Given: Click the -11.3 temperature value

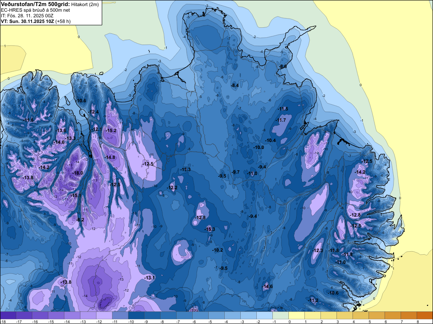Looking at the screenshot, I should (x=185, y=170).
